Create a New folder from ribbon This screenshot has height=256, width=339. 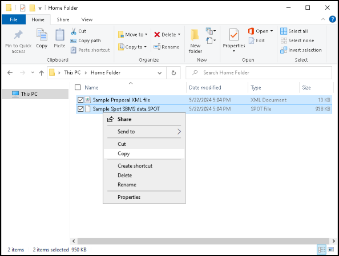[195, 42]
